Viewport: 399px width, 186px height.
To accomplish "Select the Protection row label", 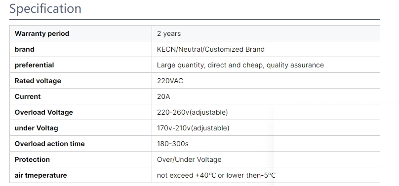I will click(32, 159).
